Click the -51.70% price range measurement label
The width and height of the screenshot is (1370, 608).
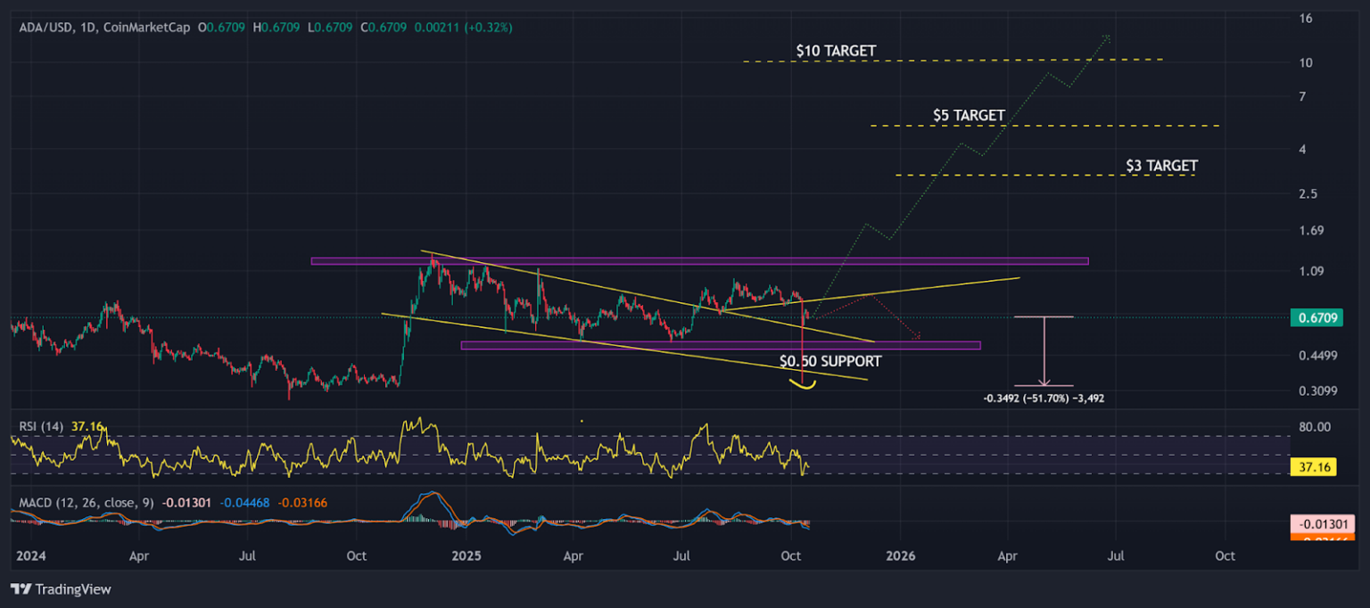1042,398
